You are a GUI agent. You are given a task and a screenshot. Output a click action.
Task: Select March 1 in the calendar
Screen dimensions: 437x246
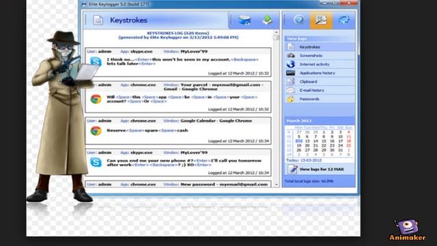click(x=324, y=132)
